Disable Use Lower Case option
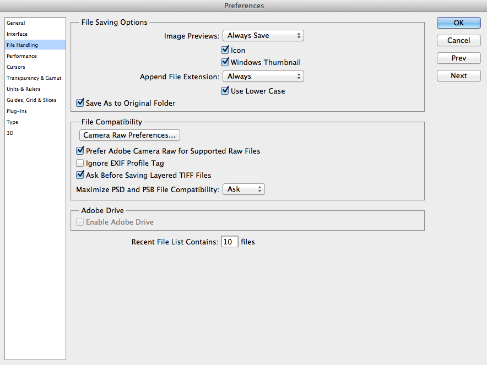The image size is (487, 365). [x=225, y=91]
